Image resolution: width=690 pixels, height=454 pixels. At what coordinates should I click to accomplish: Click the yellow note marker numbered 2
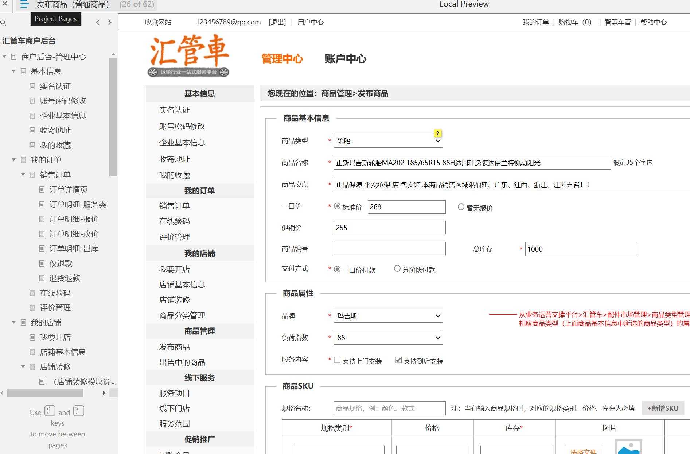coord(438,133)
